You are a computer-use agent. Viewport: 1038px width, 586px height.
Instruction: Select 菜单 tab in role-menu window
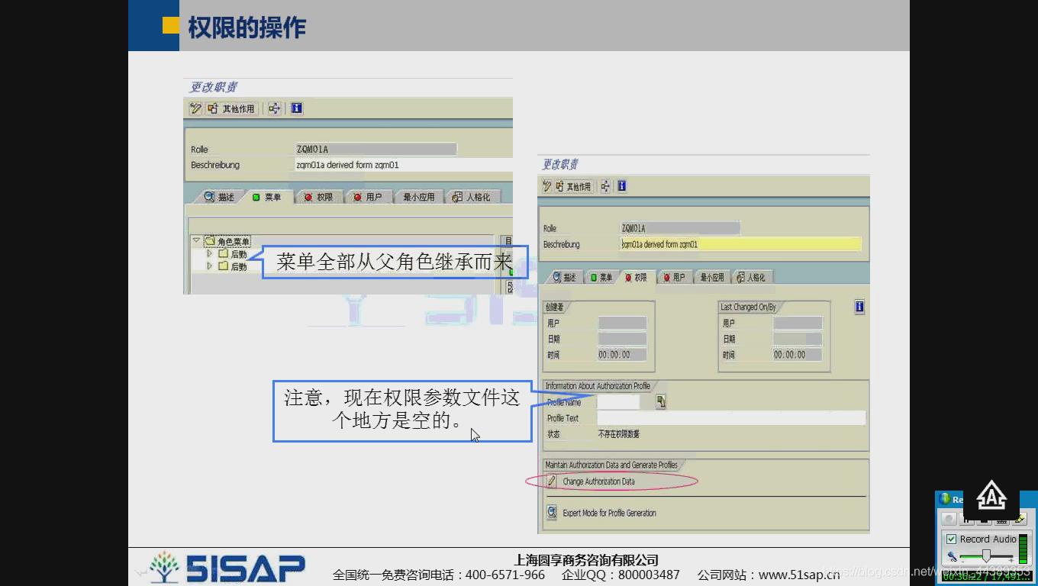pos(266,197)
